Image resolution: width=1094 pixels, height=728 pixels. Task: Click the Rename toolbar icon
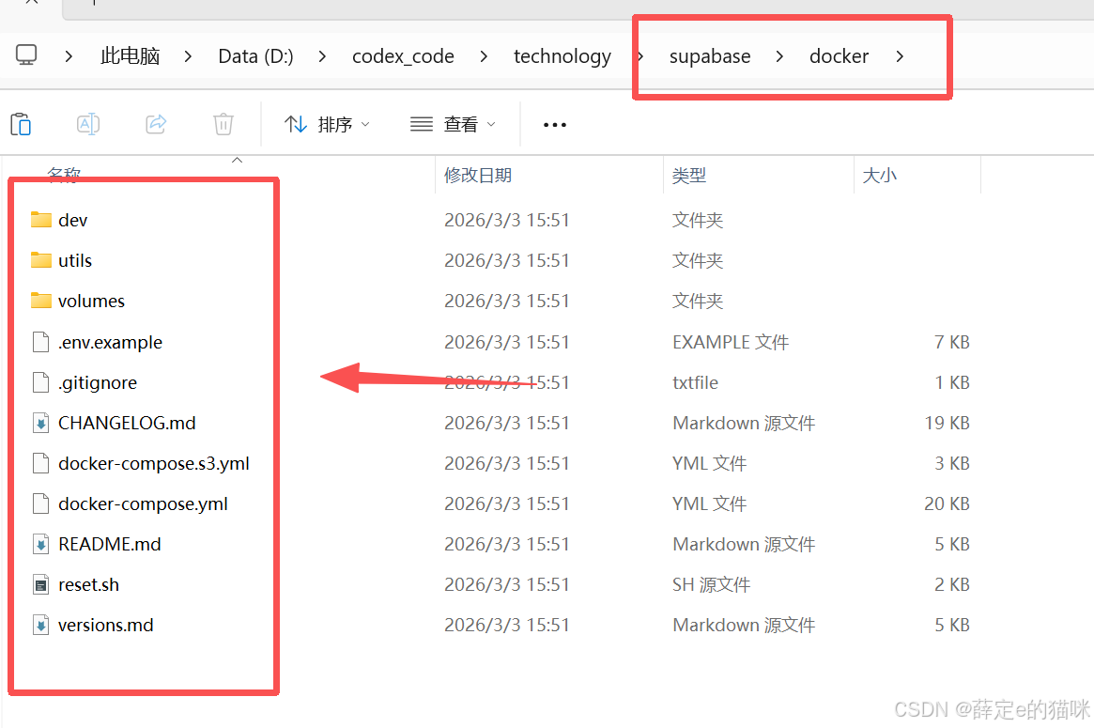(x=88, y=124)
